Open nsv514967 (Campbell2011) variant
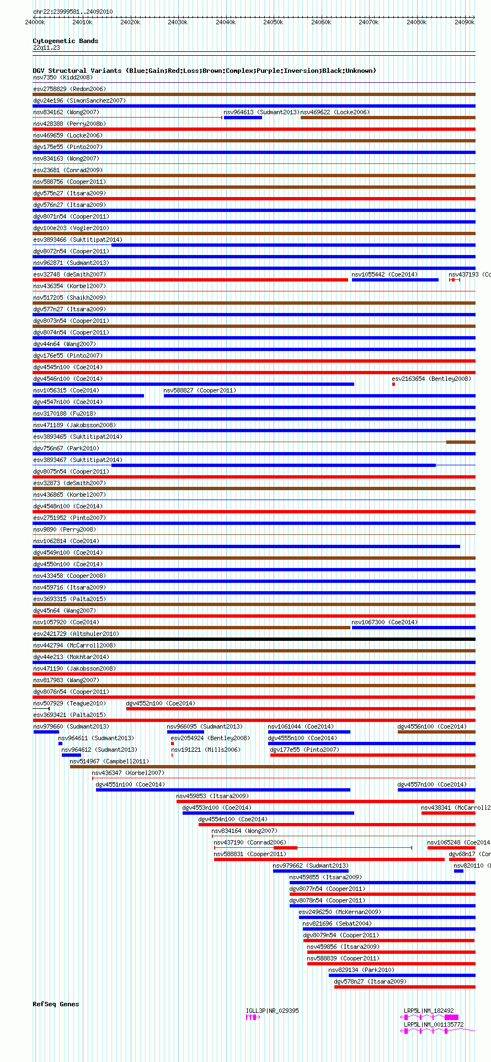 pos(109,761)
